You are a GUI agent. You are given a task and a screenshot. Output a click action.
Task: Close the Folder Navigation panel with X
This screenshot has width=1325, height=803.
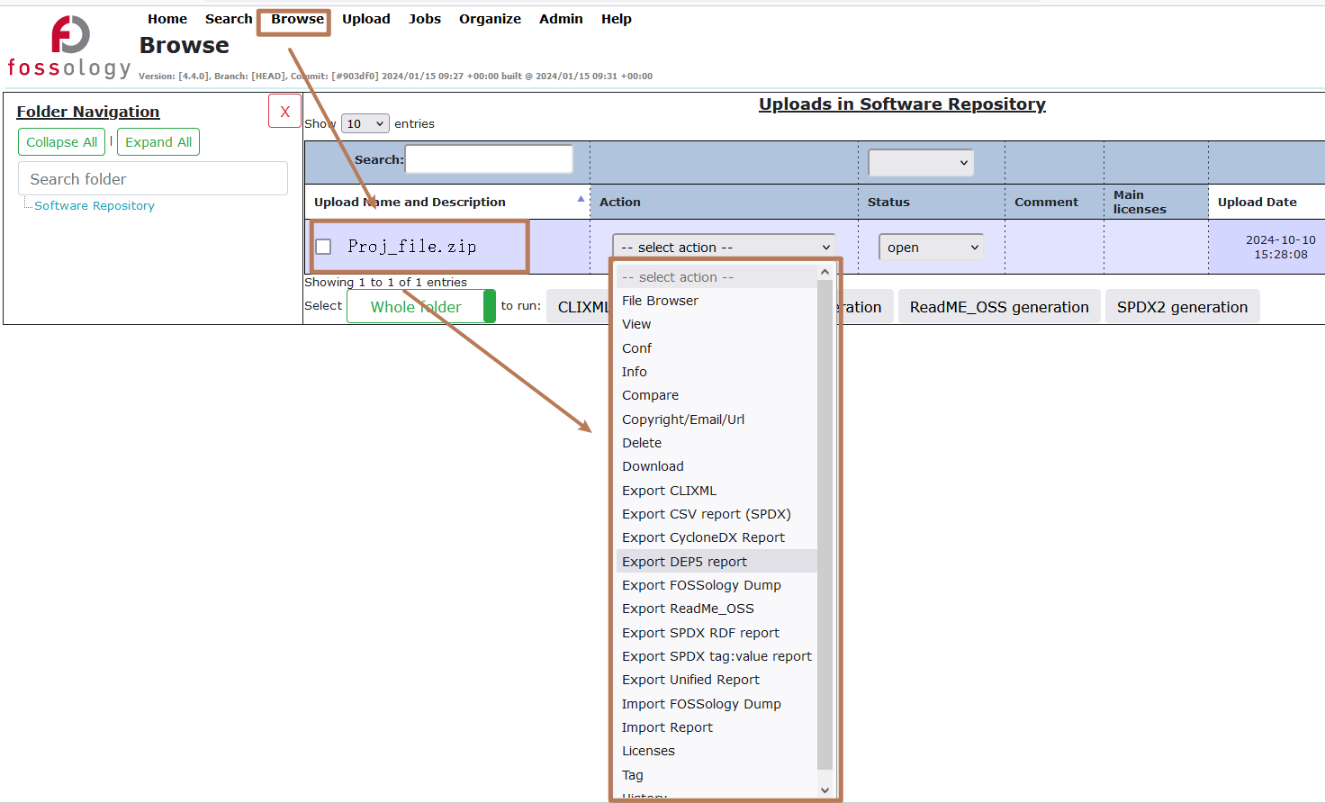tap(284, 112)
